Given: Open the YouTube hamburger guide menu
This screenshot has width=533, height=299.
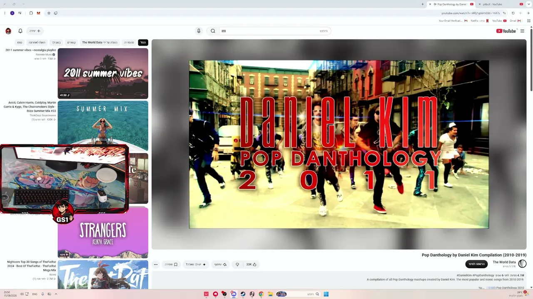Looking at the screenshot, I should [522, 31].
